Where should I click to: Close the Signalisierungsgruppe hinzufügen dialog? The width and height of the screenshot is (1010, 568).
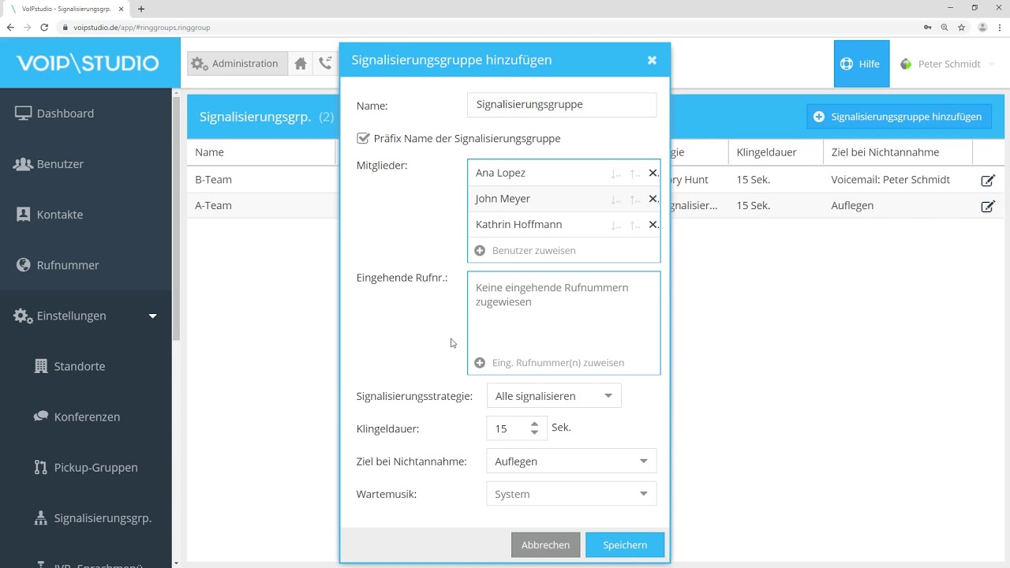(x=652, y=60)
